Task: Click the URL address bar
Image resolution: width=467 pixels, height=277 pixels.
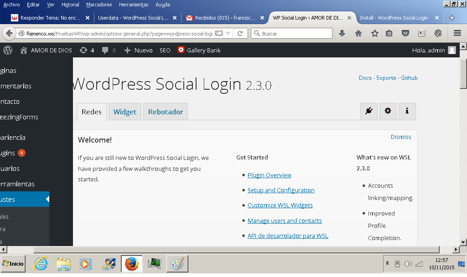Action: point(119,33)
